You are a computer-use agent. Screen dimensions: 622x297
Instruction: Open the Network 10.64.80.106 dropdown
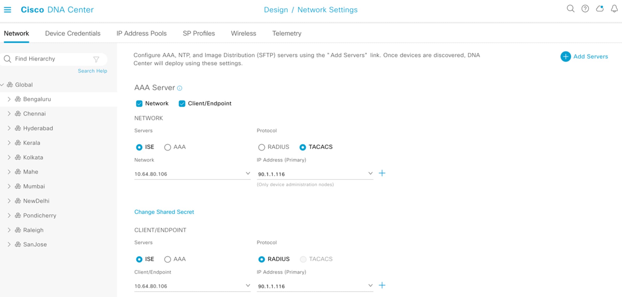(248, 173)
